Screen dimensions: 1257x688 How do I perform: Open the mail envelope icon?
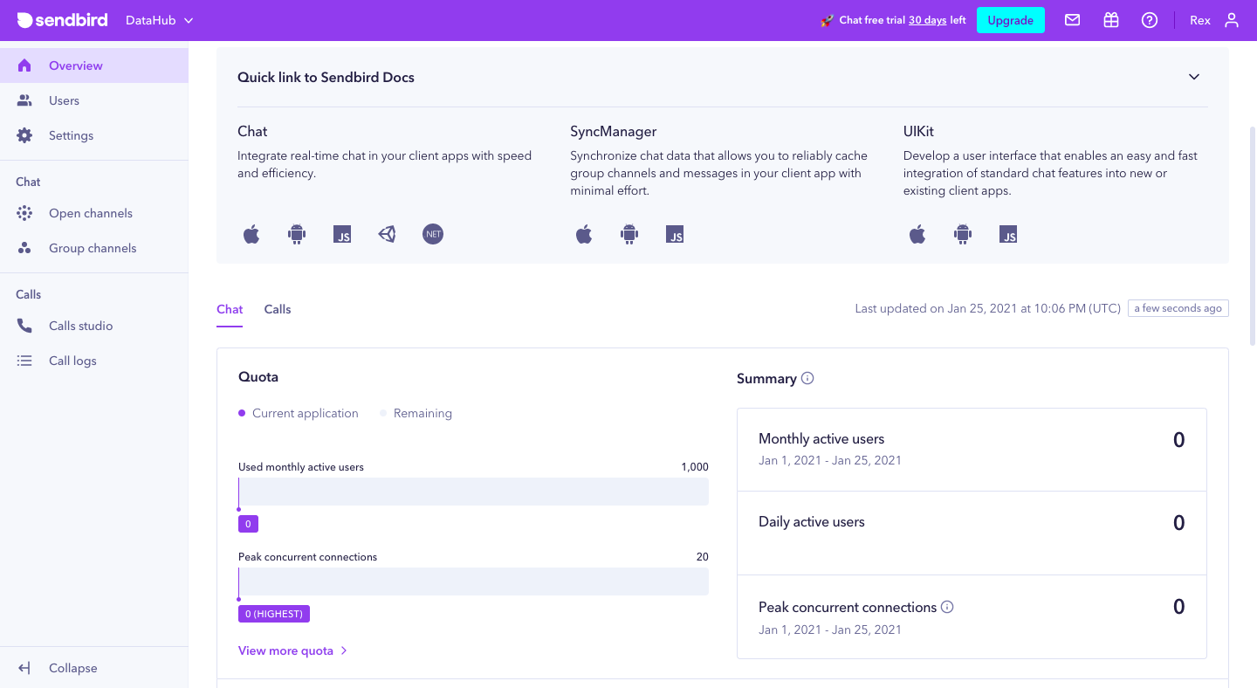1073,20
